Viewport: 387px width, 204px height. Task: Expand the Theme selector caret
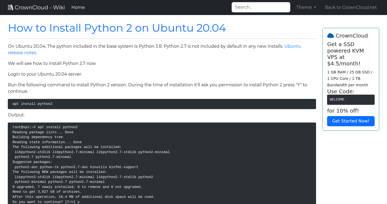[315, 8]
